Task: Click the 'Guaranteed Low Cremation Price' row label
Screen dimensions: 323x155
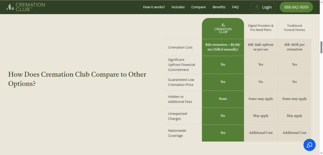Action: pyautogui.click(x=181, y=82)
